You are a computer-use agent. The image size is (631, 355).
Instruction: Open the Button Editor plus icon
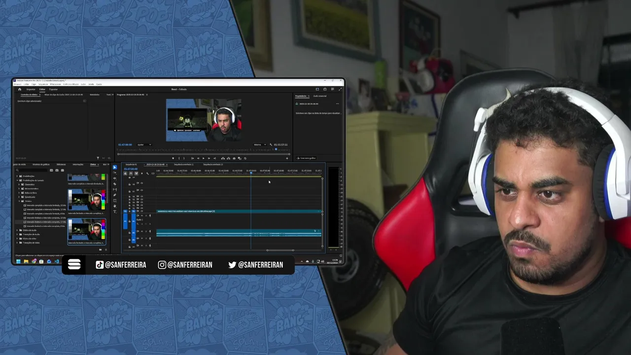tap(287, 158)
